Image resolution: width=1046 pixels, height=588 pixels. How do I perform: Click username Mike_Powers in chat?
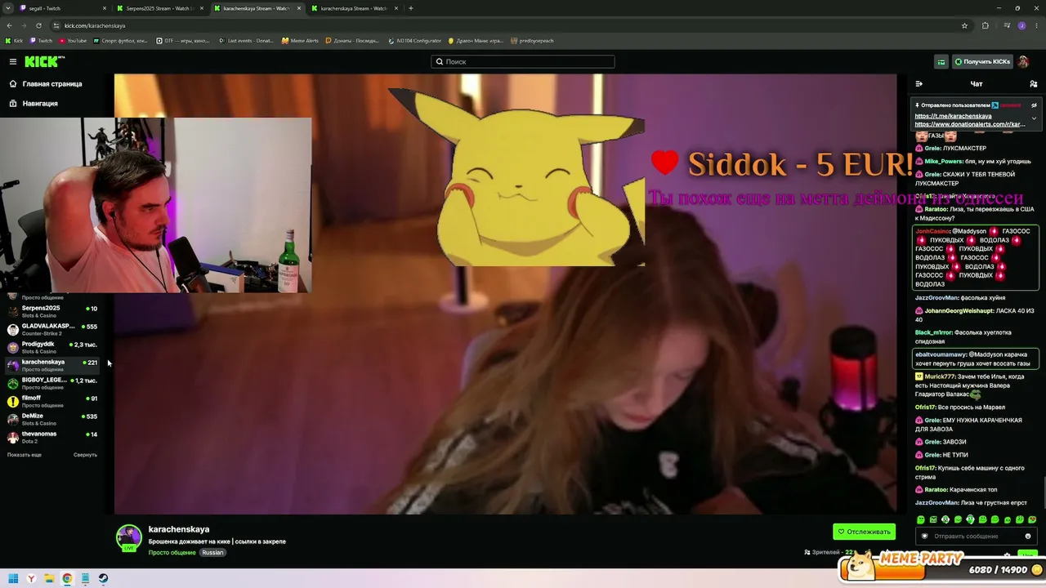point(943,161)
